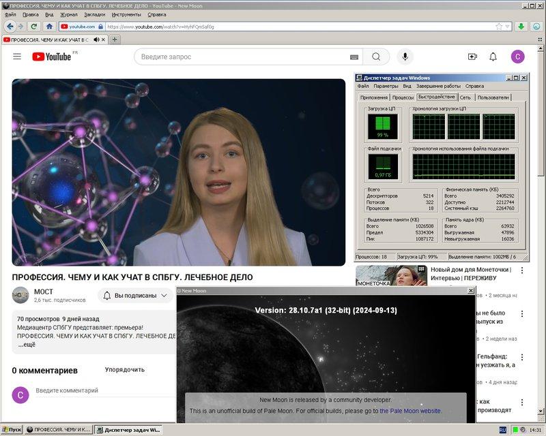Screen dimensions: 546x436
Task: Switch to Процессы tab in Task Manager
Action: (403, 97)
